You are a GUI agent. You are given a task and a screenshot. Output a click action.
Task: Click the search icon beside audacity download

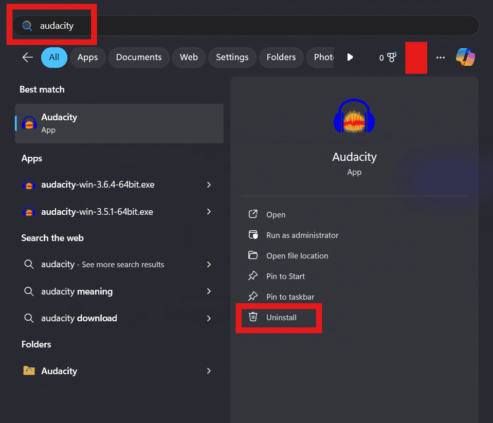tap(29, 318)
